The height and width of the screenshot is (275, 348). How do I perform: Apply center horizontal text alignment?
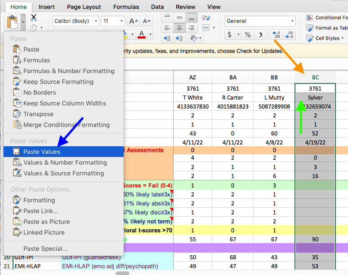tap(179, 28)
